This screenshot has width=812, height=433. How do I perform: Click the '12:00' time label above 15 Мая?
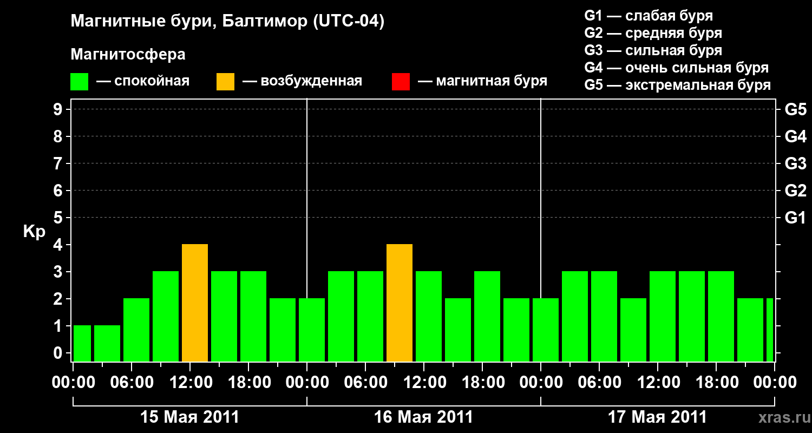point(190,383)
